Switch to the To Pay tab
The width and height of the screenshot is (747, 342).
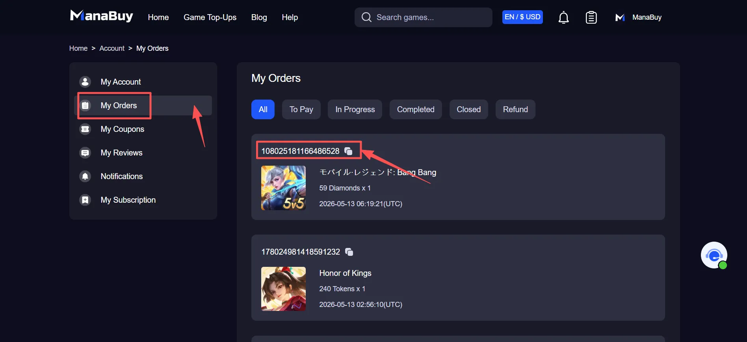click(301, 109)
